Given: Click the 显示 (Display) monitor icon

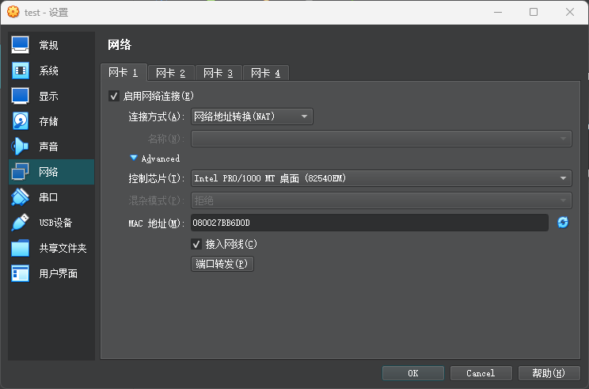Looking at the screenshot, I should coord(21,96).
